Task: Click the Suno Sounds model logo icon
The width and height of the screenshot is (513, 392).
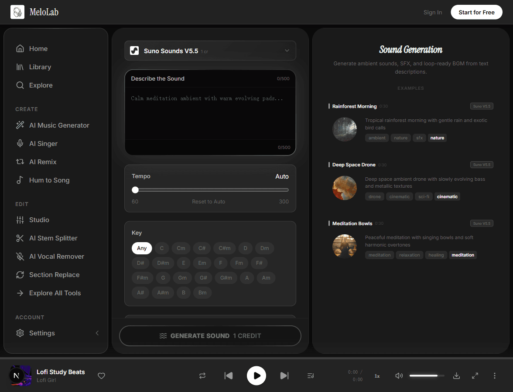Action: click(134, 51)
